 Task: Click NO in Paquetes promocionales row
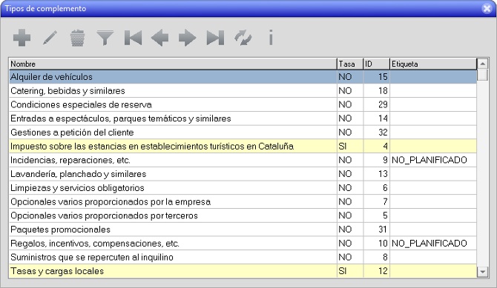coord(345,230)
